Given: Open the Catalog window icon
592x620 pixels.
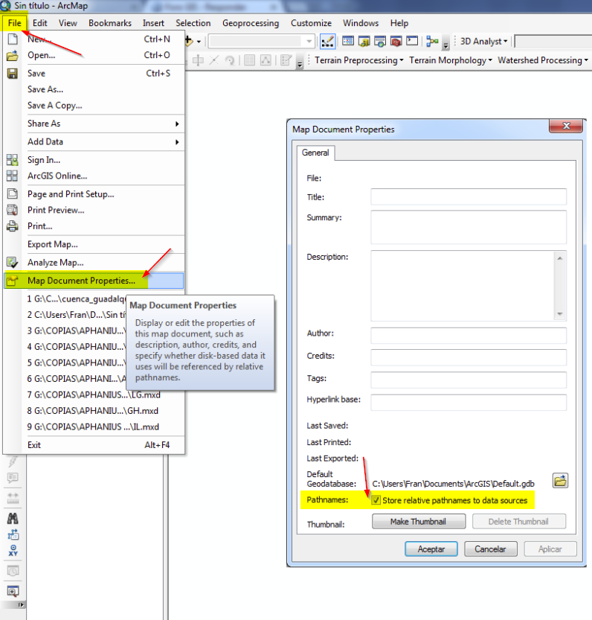Looking at the screenshot, I should pyautogui.click(x=364, y=41).
